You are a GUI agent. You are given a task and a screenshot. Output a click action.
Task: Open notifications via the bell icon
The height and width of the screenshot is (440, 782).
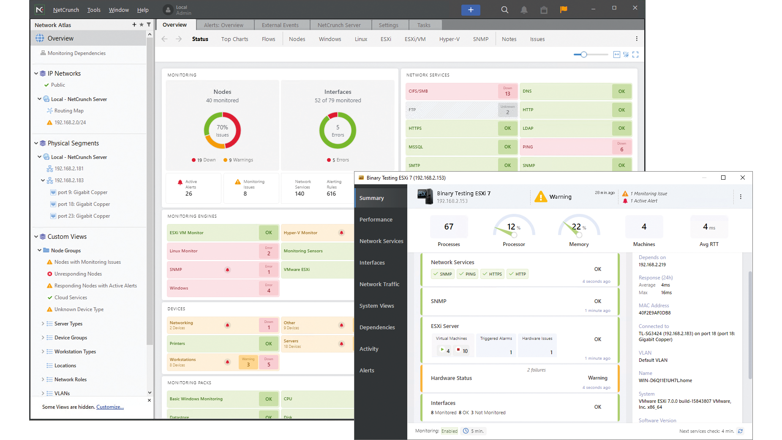point(524,9)
